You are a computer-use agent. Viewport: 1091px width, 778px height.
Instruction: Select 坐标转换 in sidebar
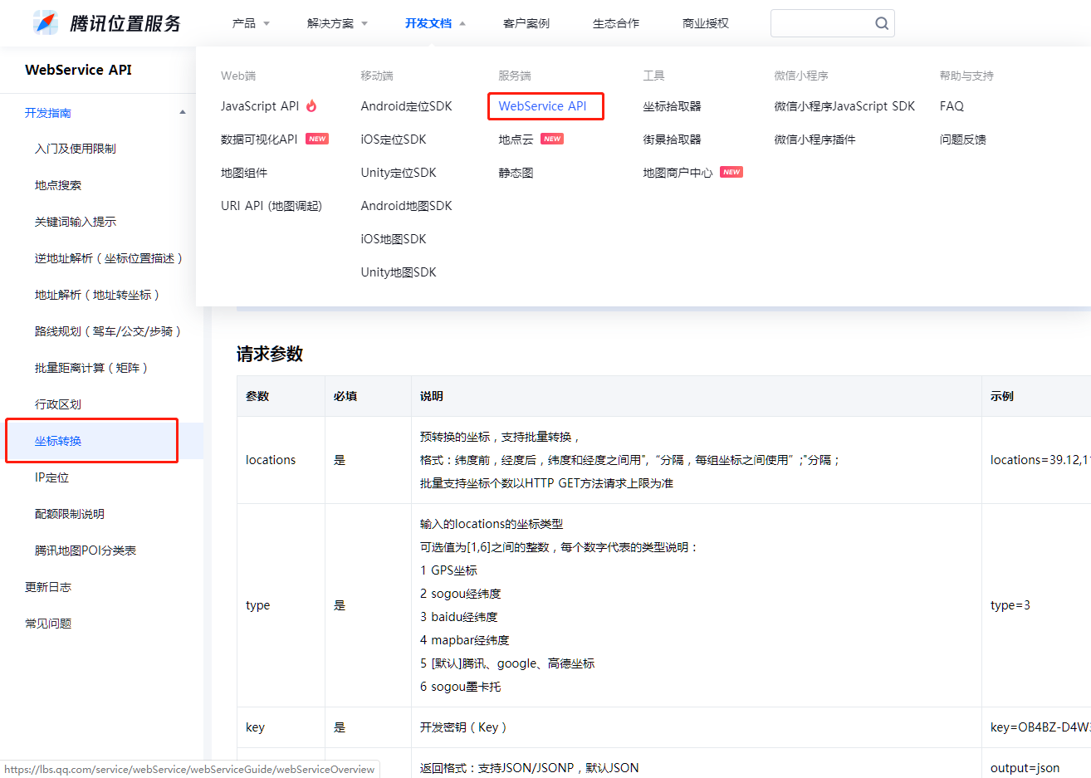click(58, 441)
